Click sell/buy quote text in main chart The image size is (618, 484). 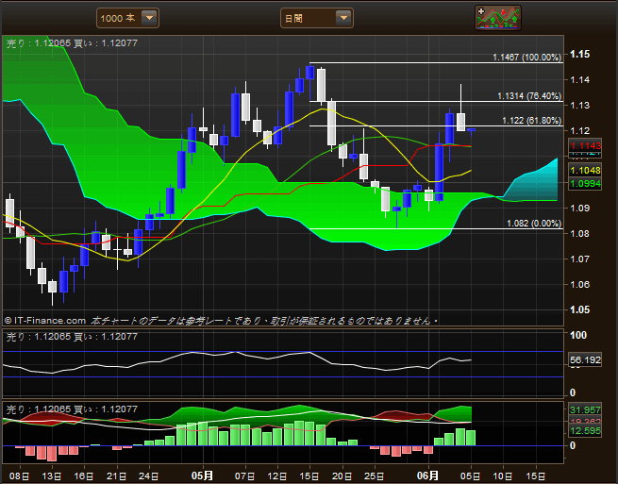(x=72, y=43)
